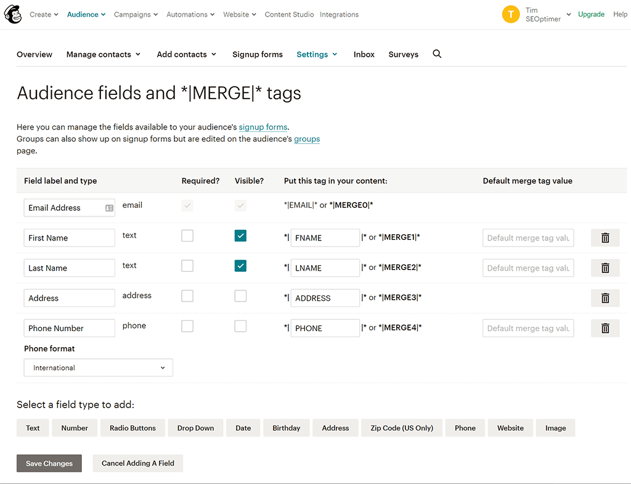Click the contact card icon in Email Address field

click(109, 208)
